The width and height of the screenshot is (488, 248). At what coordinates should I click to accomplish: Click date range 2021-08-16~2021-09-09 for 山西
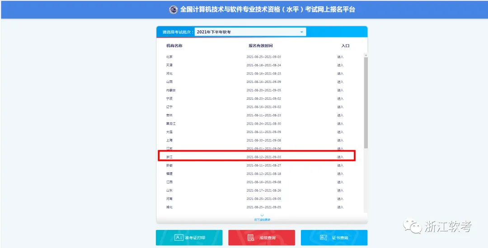263,82
